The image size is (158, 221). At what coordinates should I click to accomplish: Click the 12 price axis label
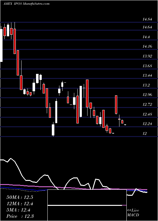click(x=145, y=133)
